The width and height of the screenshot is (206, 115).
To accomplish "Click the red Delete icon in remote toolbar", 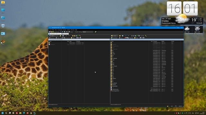I will coord(124,38).
